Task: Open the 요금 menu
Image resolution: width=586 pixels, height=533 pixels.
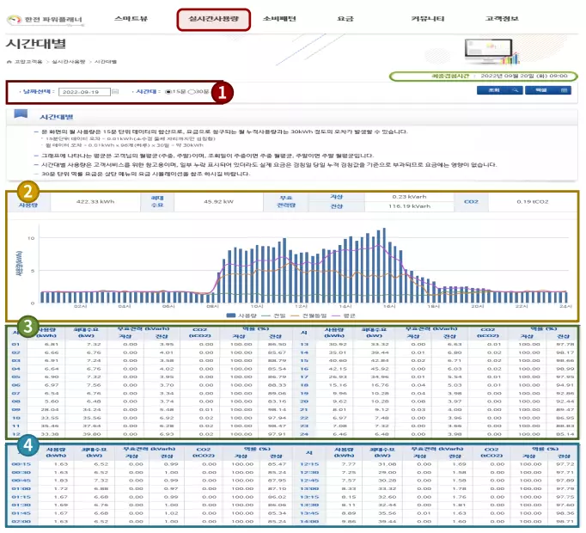Action: 345,19
